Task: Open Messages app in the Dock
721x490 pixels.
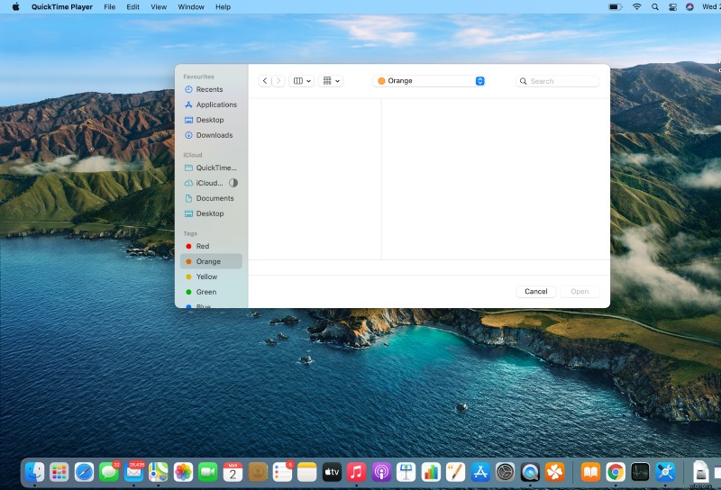Action: [x=109, y=472]
